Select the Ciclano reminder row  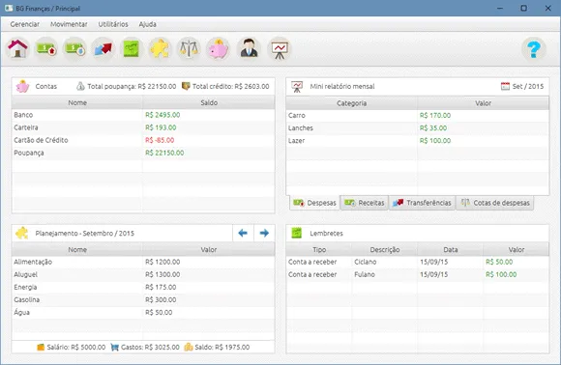coord(418,262)
